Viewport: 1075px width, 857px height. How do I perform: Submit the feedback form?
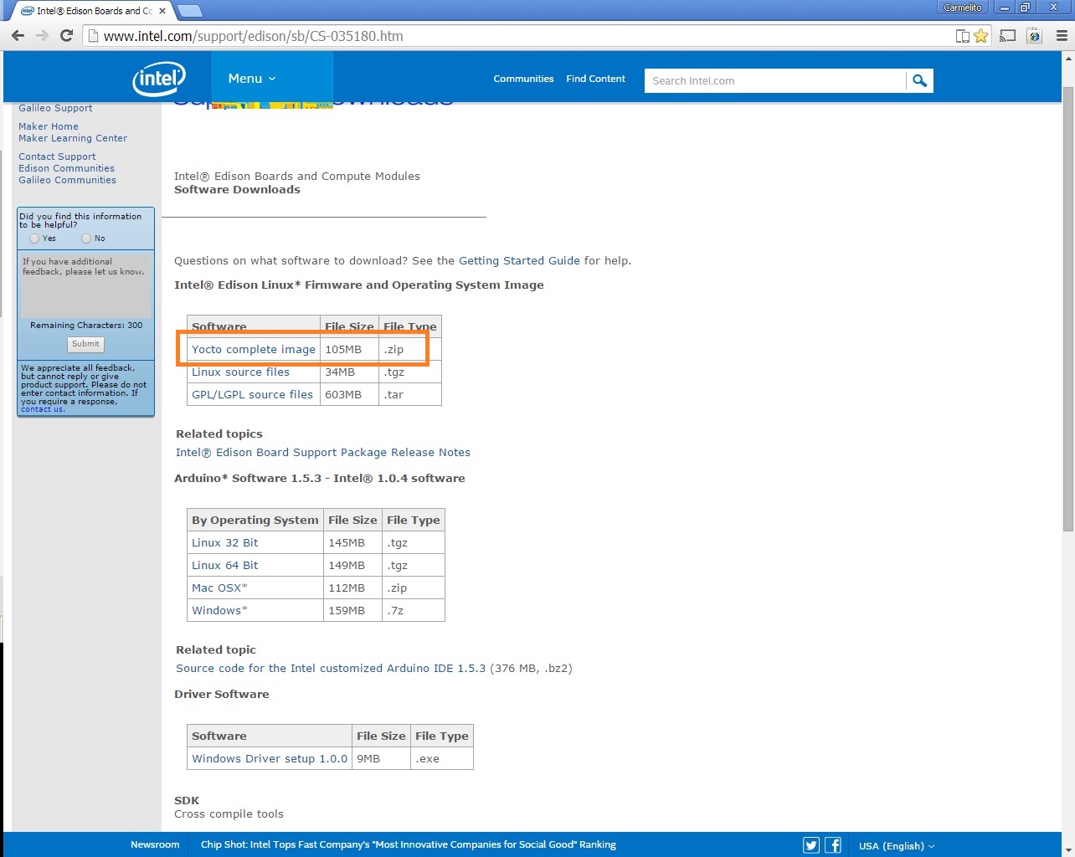point(85,344)
